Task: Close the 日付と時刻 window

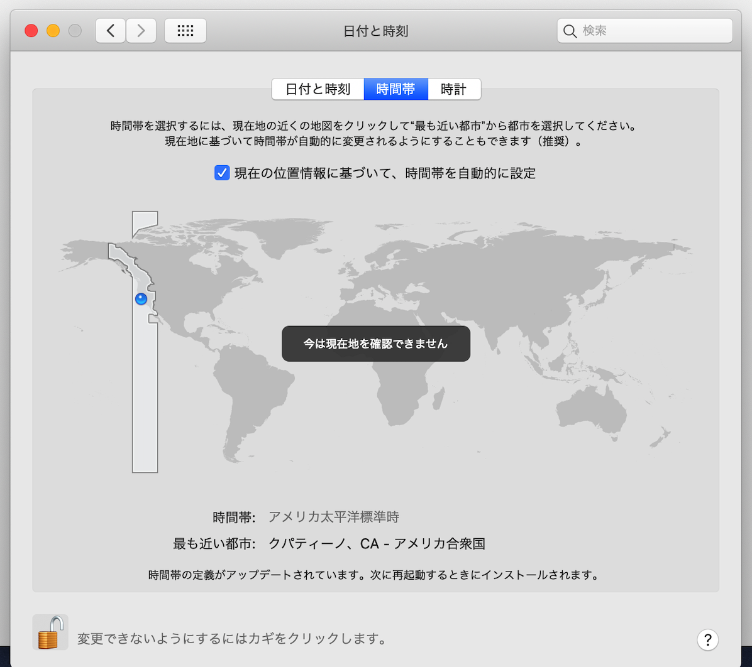Action: [x=31, y=31]
